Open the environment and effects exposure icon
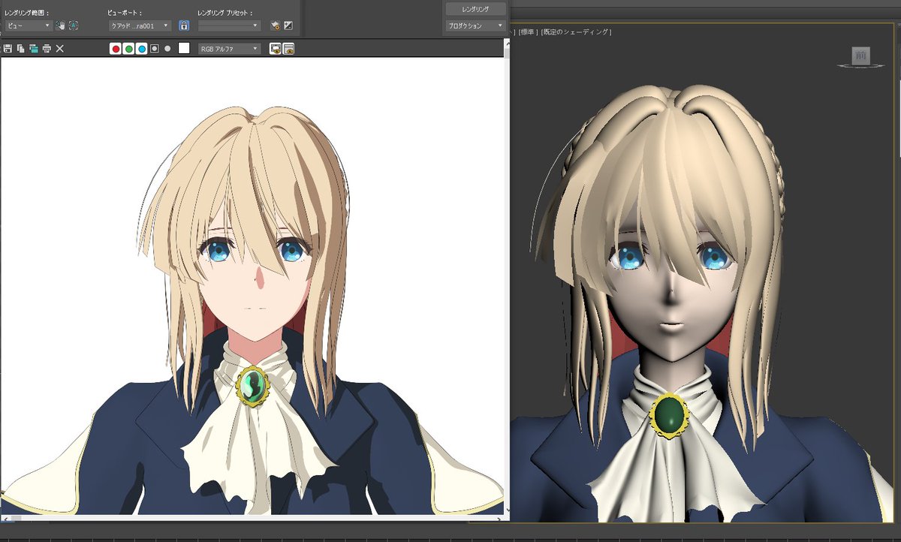Screen dimensions: 901x542 [288, 26]
